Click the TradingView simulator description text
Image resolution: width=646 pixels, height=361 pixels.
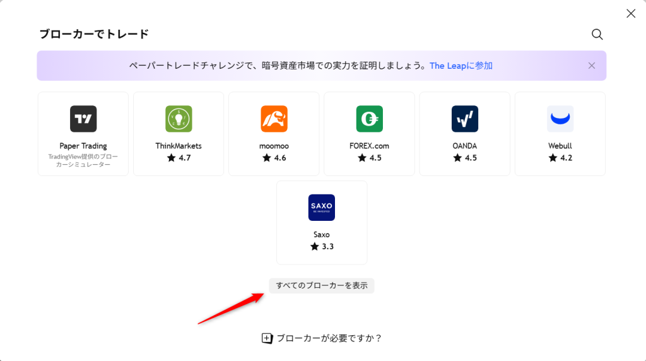[83, 160]
